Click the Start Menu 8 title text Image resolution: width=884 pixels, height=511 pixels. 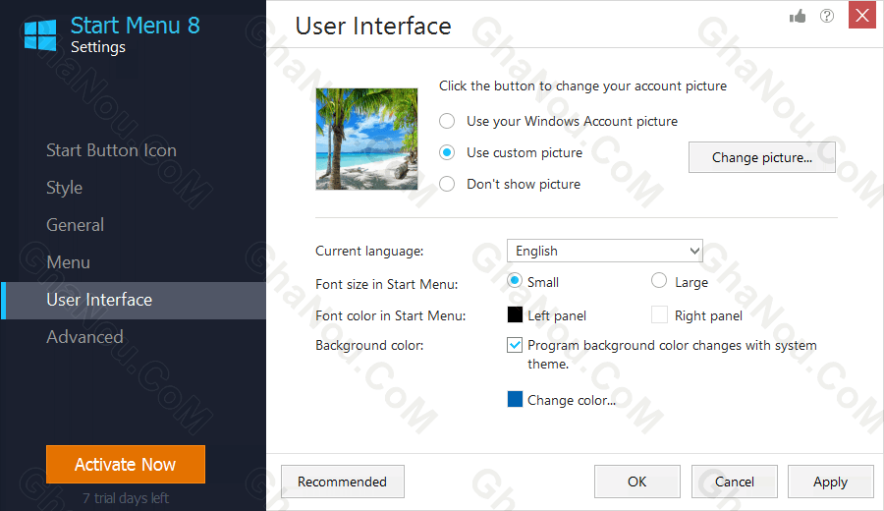click(x=136, y=26)
